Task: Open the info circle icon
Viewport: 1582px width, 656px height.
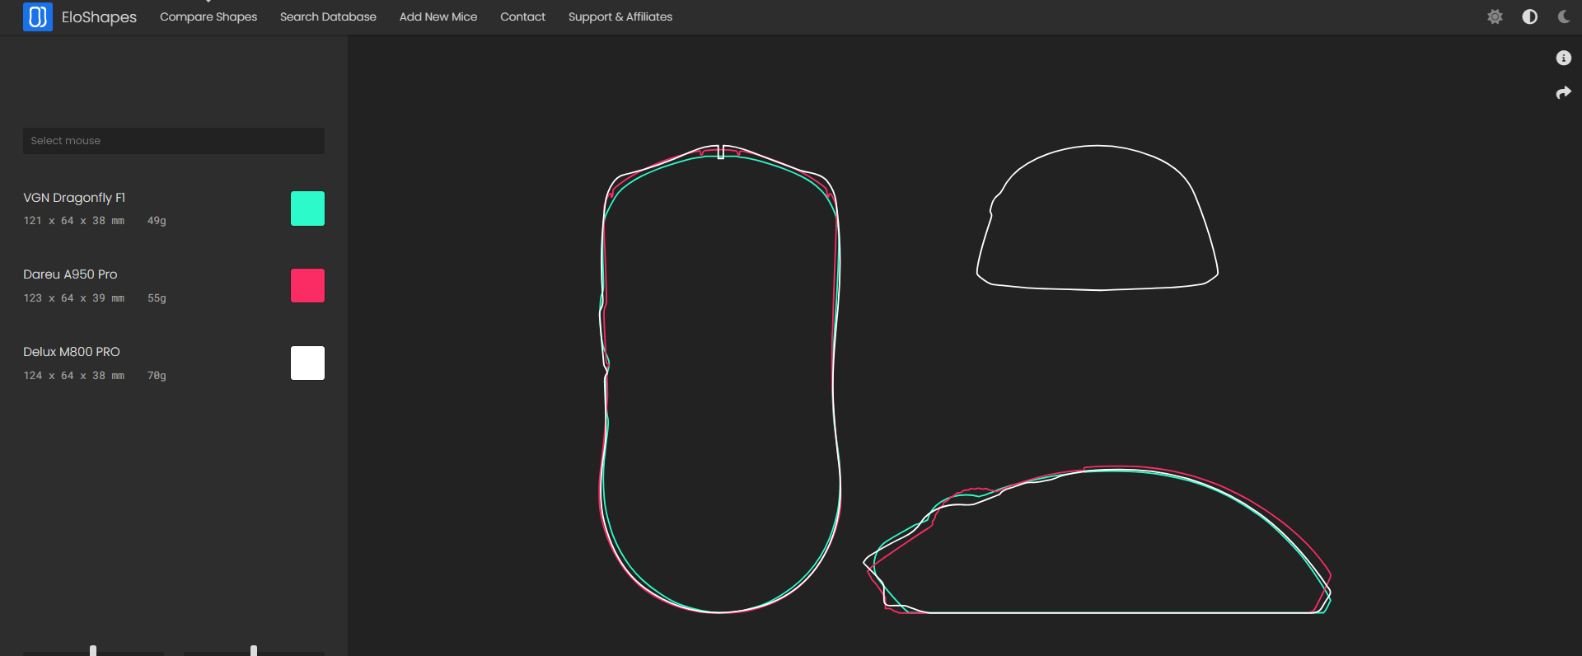Action: (1563, 58)
